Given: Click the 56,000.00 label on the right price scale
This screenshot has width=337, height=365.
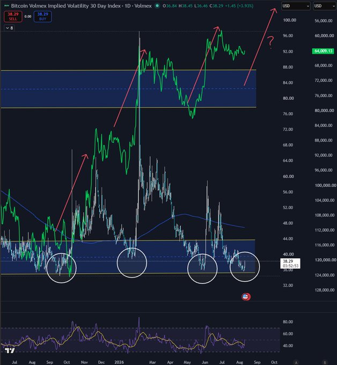Looking at the screenshot, I should pos(324,21).
